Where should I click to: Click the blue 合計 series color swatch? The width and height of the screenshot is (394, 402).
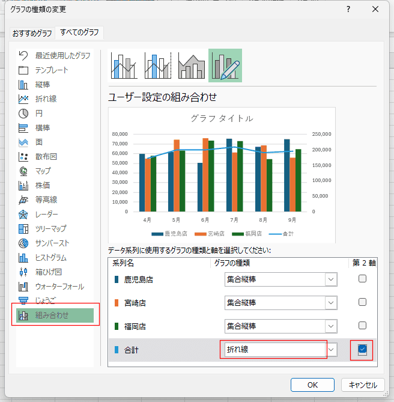[x=117, y=350]
